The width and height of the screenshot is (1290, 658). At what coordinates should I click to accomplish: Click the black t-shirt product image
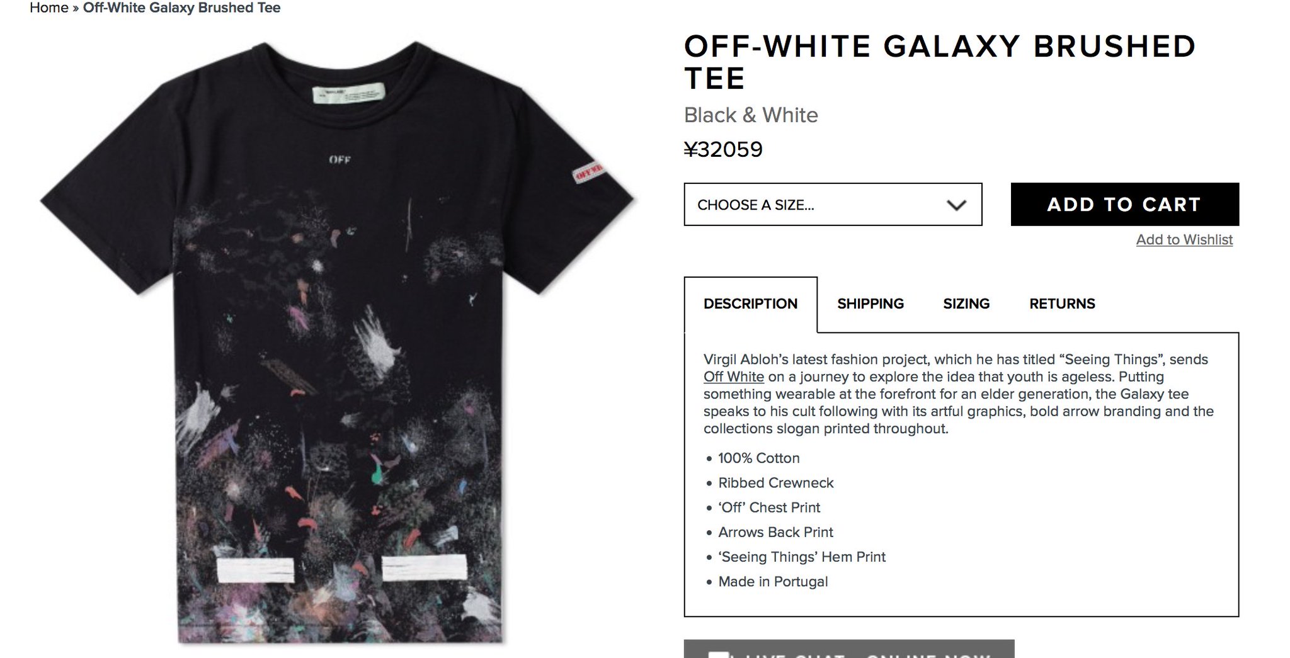pos(338,343)
